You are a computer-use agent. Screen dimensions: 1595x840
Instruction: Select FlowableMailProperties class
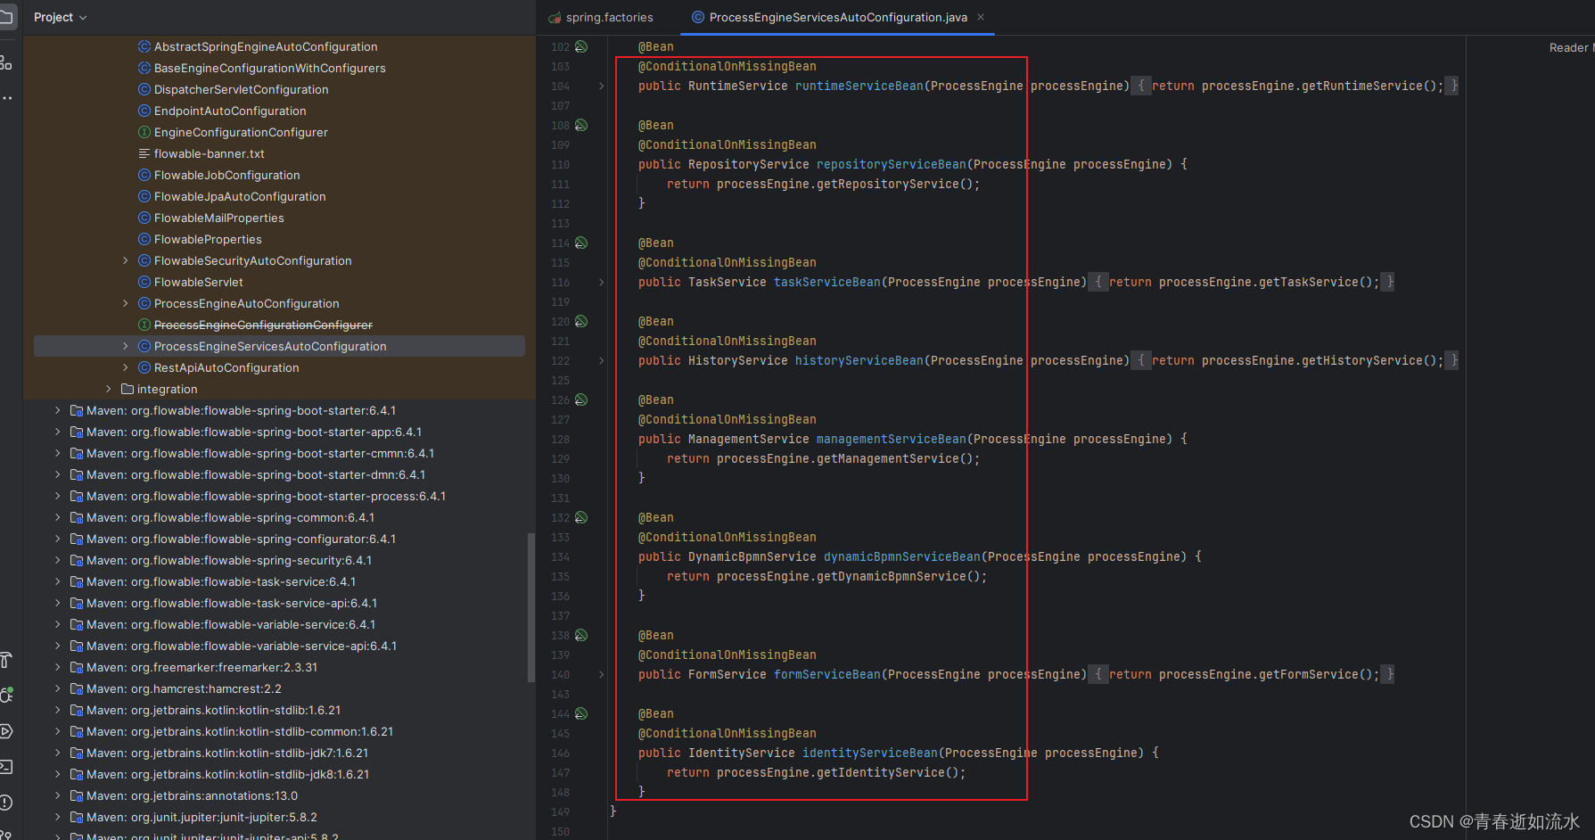click(x=218, y=218)
